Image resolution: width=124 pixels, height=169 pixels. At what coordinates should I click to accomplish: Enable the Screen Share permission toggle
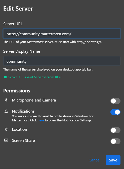pyautogui.click(x=115, y=141)
